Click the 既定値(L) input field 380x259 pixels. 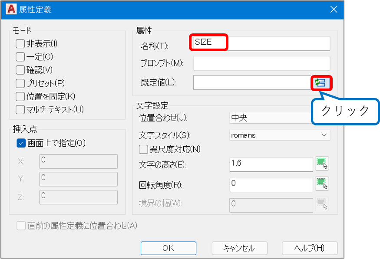click(252, 82)
